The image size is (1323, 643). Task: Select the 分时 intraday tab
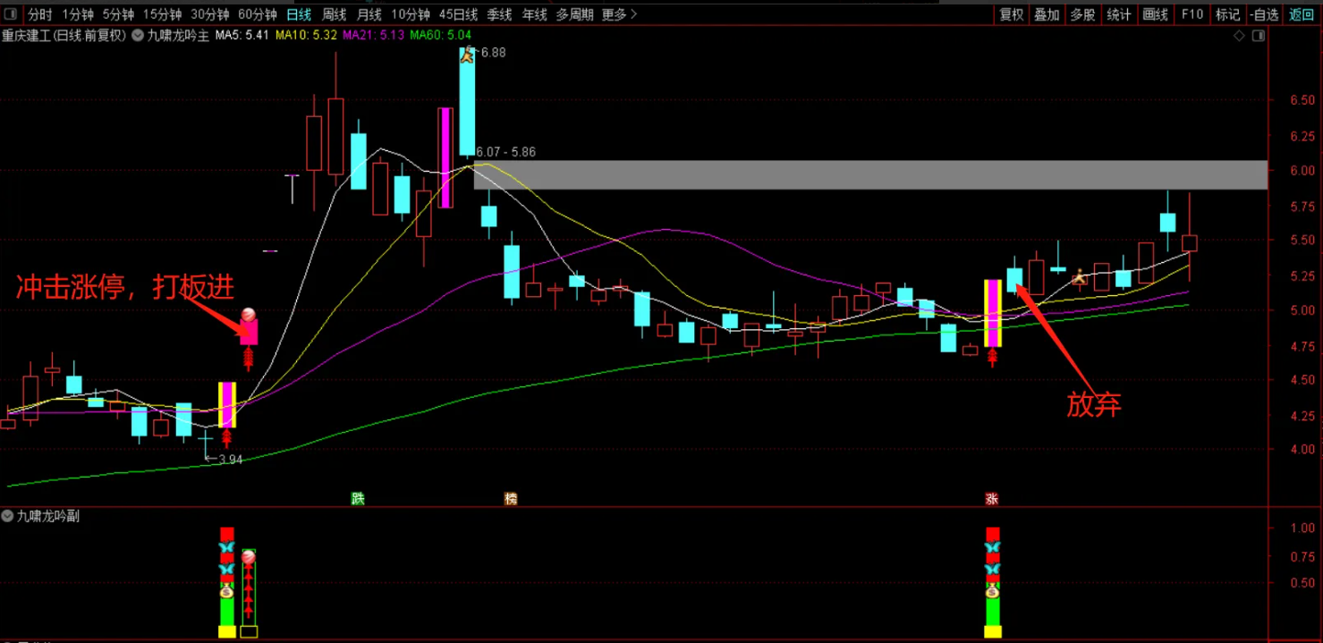[40, 14]
